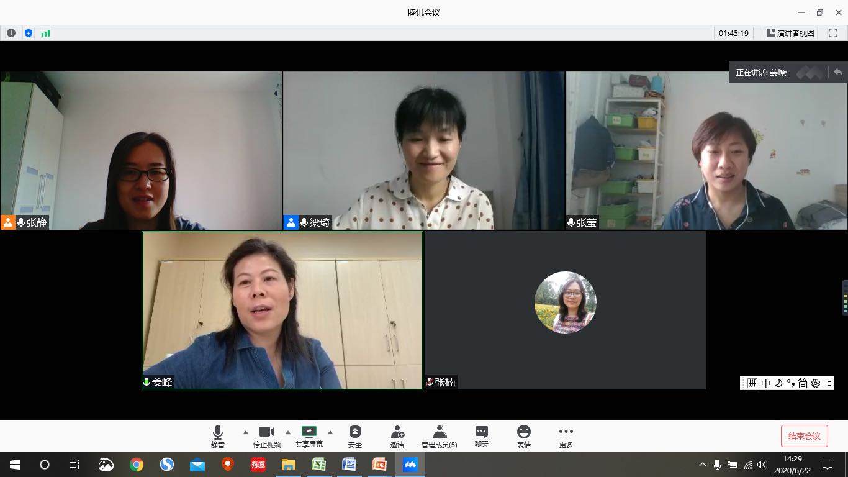Start screen sharing with 共享屏幕

[x=309, y=437]
